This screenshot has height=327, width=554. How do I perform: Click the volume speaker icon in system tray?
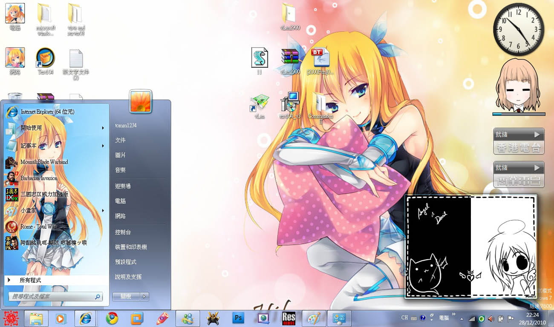pyautogui.click(x=491, y=318)
